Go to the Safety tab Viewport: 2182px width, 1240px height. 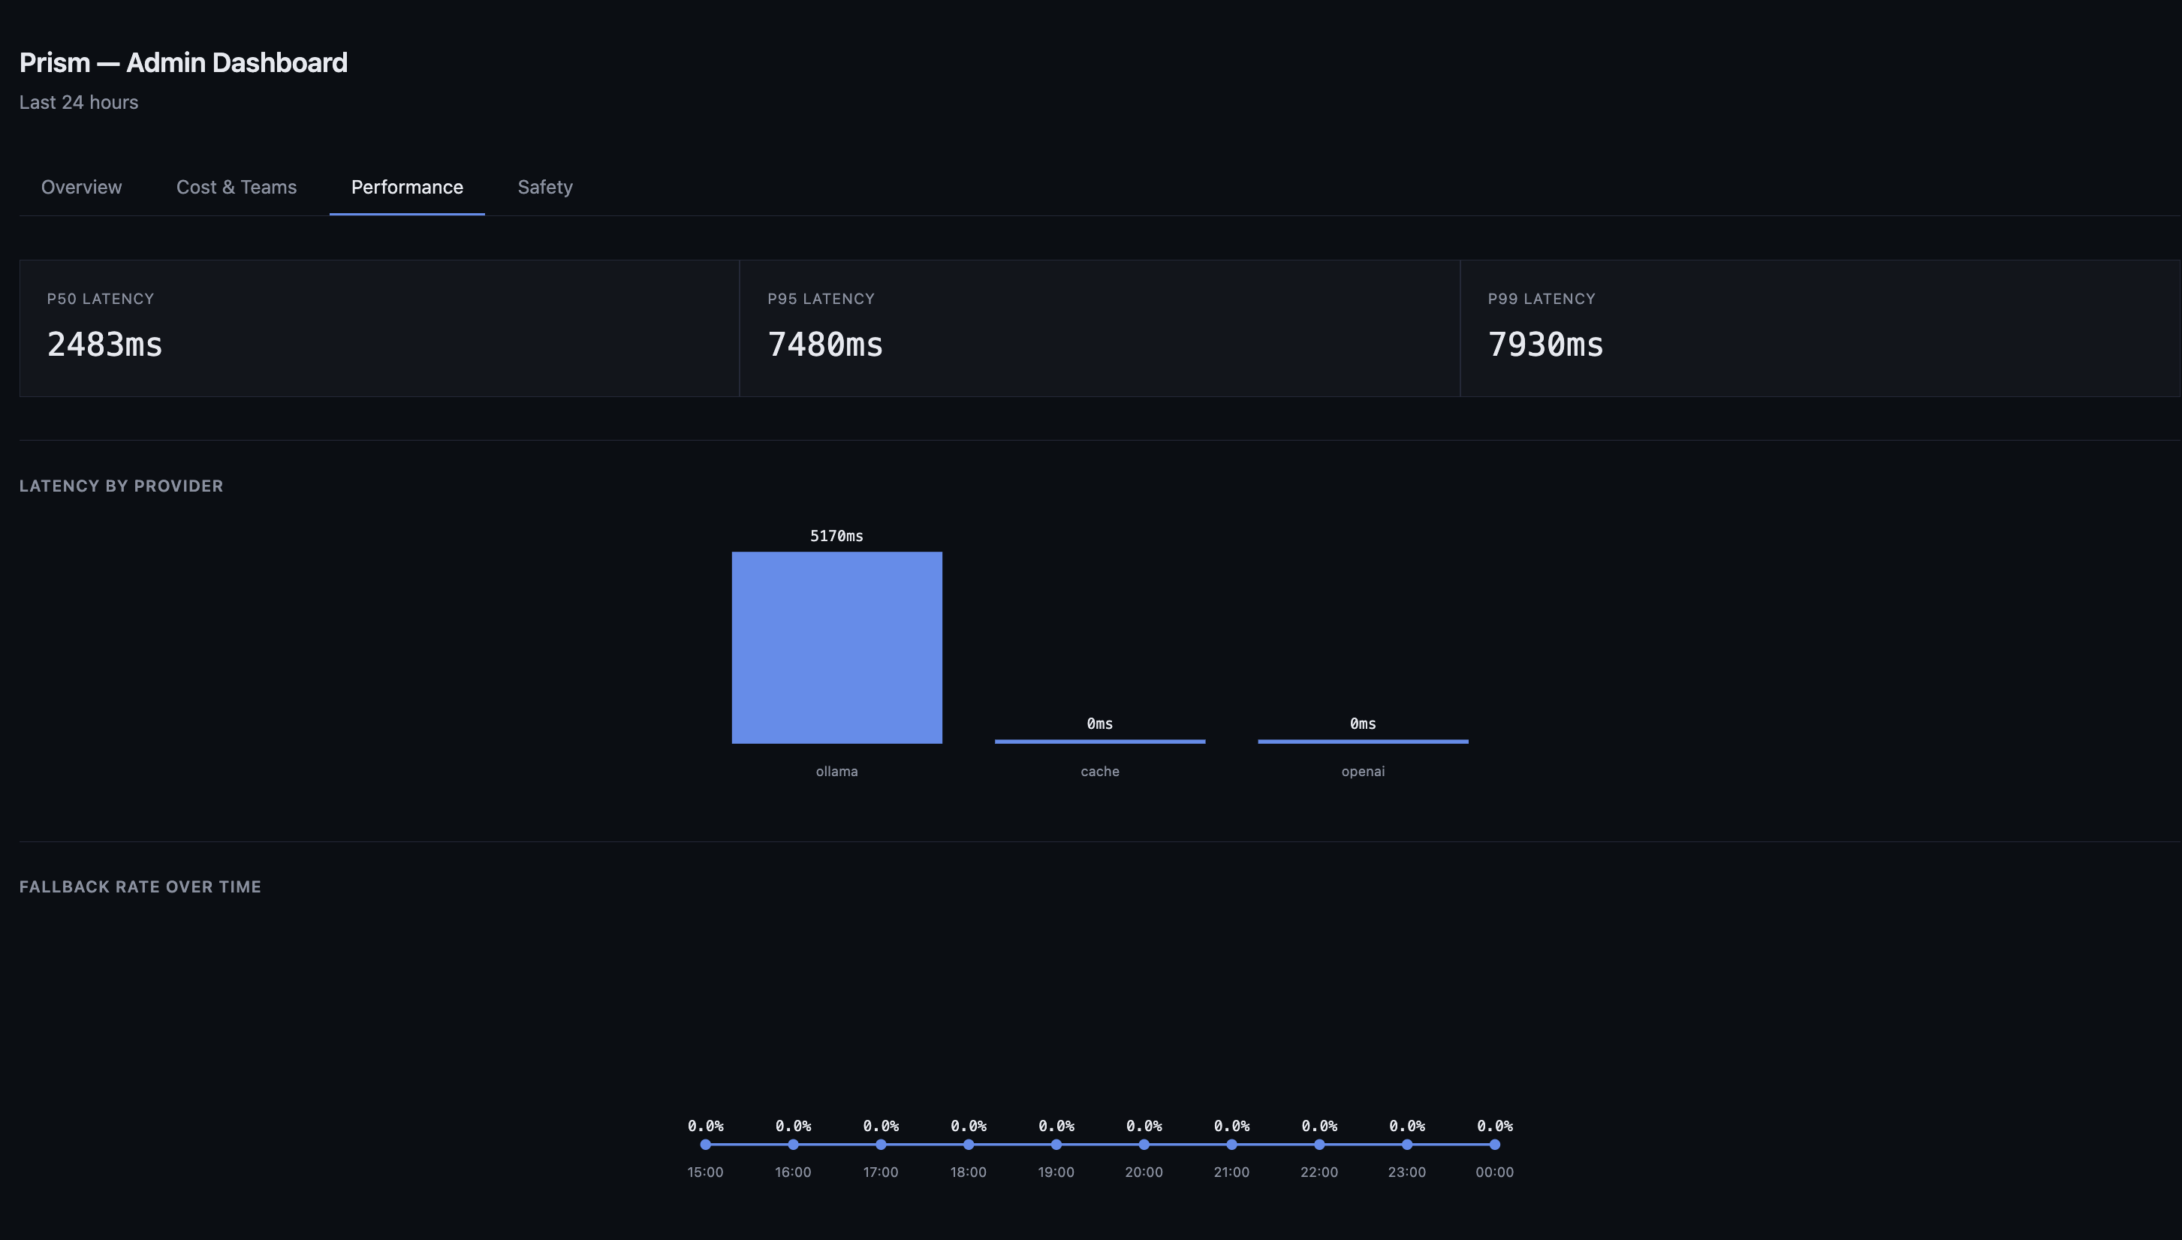click(x=545, y=188)
